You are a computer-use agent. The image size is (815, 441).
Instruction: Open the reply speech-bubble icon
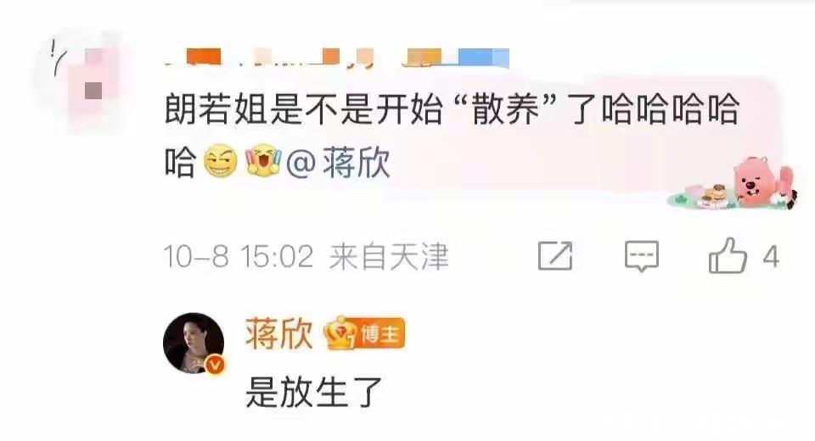click(x=642, y=256)
